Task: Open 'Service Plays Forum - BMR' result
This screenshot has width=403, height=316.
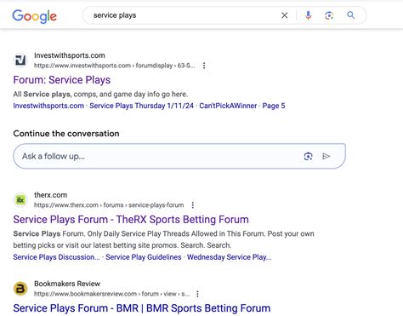Action: (x=142, y=308)
